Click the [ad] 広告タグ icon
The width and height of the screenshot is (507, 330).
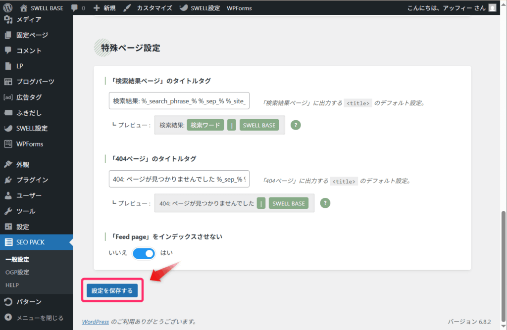click(x=8, y=97)
